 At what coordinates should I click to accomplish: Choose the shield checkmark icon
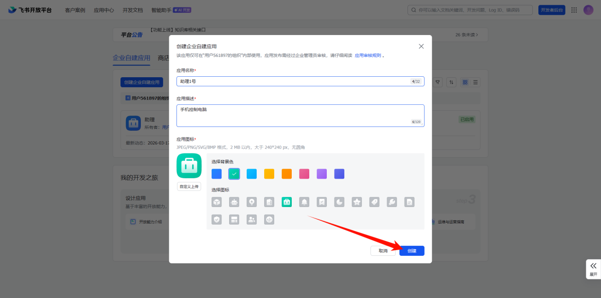tap(217, 220)
